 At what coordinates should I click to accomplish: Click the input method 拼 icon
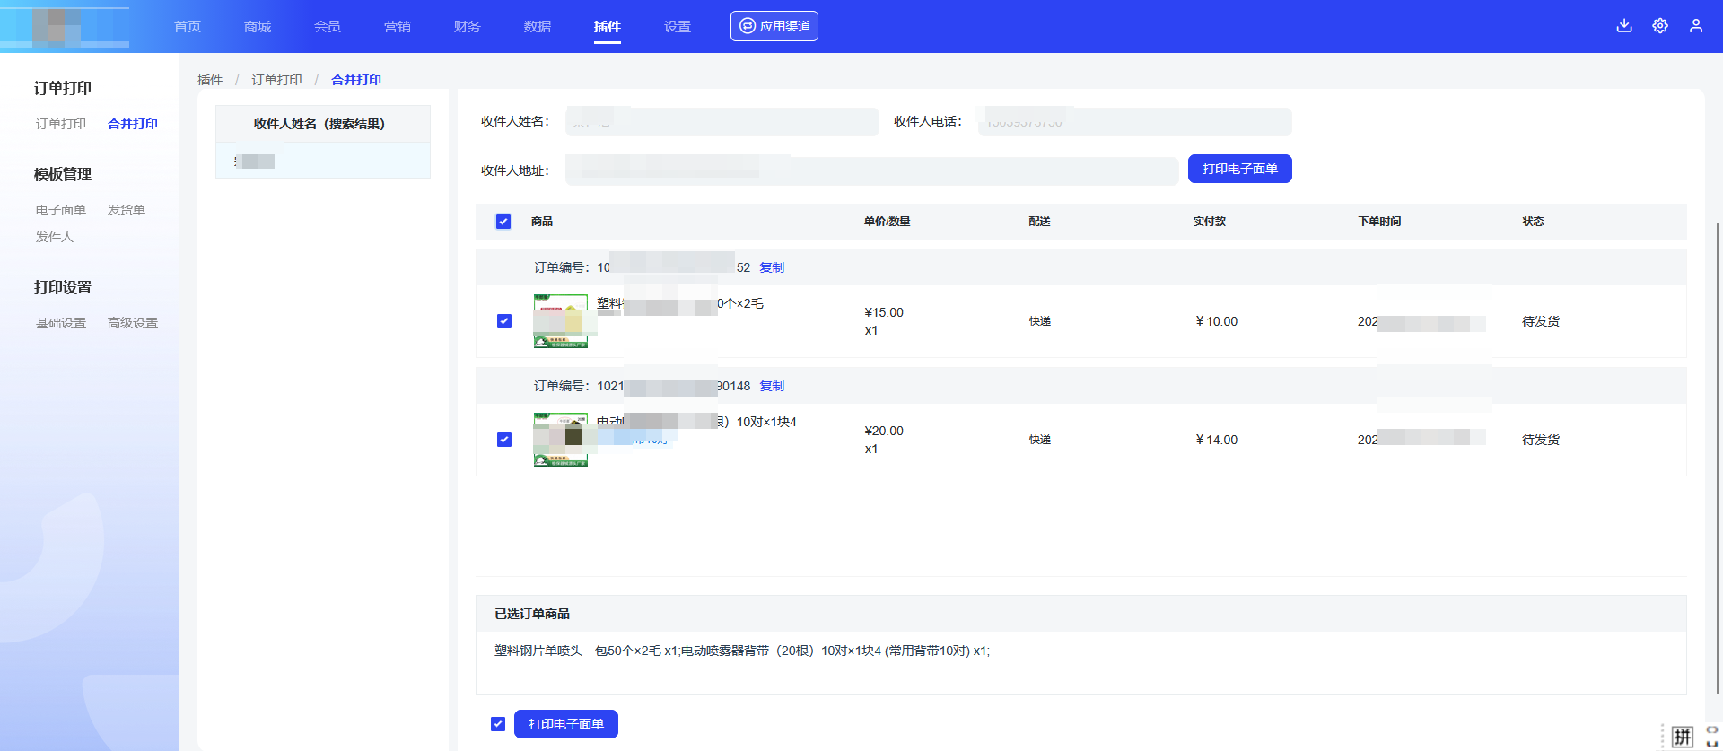[x=1682, y=737]
